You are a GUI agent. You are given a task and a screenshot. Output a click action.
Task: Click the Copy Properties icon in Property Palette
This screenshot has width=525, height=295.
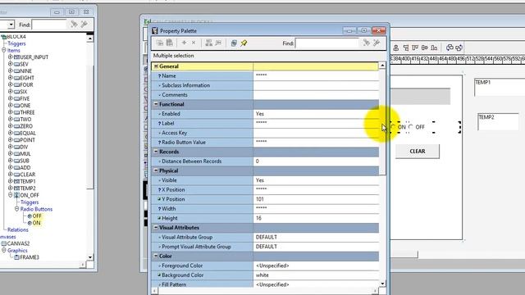coord(160,43)
